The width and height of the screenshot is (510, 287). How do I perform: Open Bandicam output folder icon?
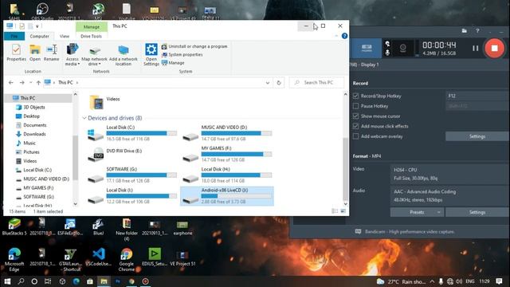(464, 30)
